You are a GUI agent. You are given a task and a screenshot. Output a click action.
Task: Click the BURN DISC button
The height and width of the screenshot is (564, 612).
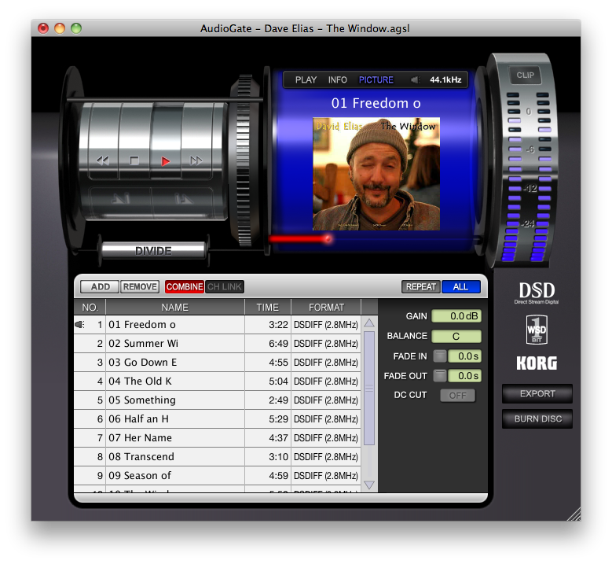point(537,419)
